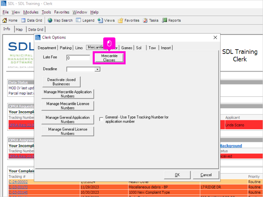Click the Home toolbar icon
263x197 pixels.
5,20
